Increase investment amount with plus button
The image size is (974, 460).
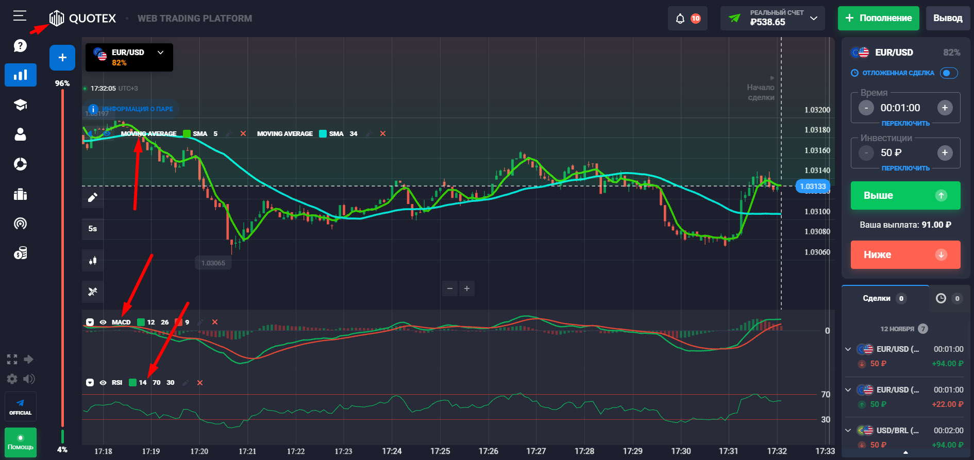pyautogui.click(x=945, y=152)
